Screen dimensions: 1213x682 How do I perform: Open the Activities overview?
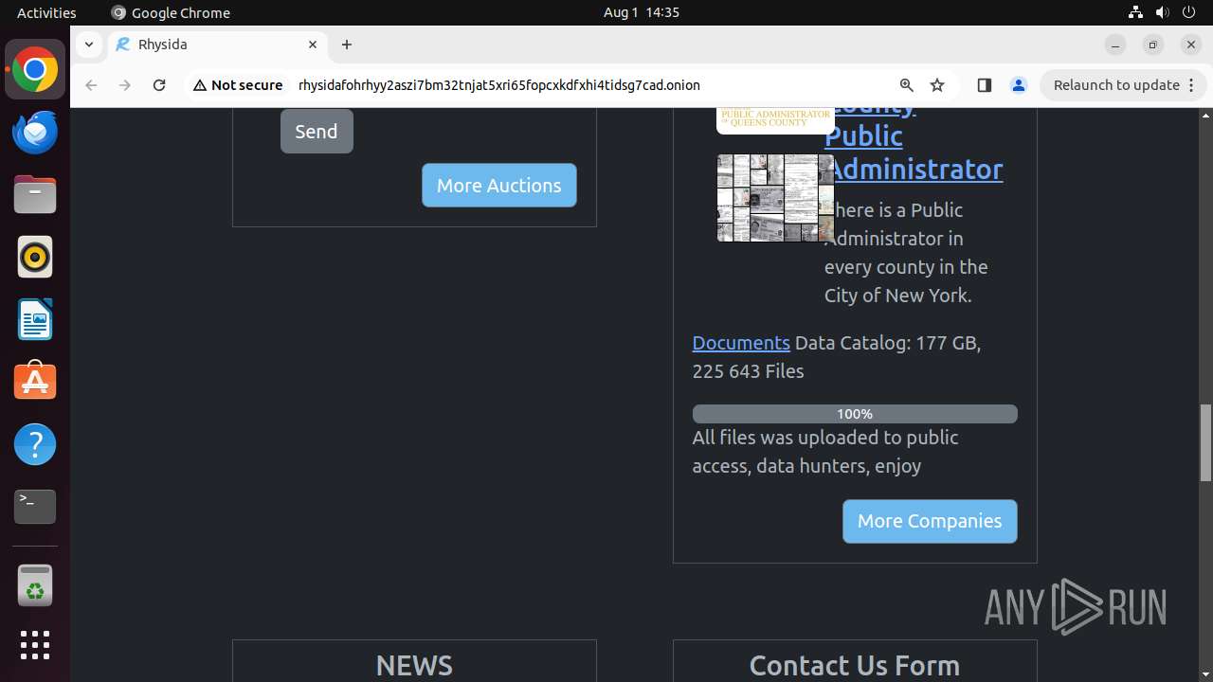point(46,12)
